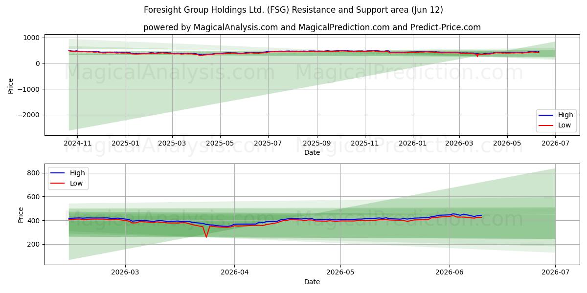Click the '2024-11' tick label

click(77, 144)
